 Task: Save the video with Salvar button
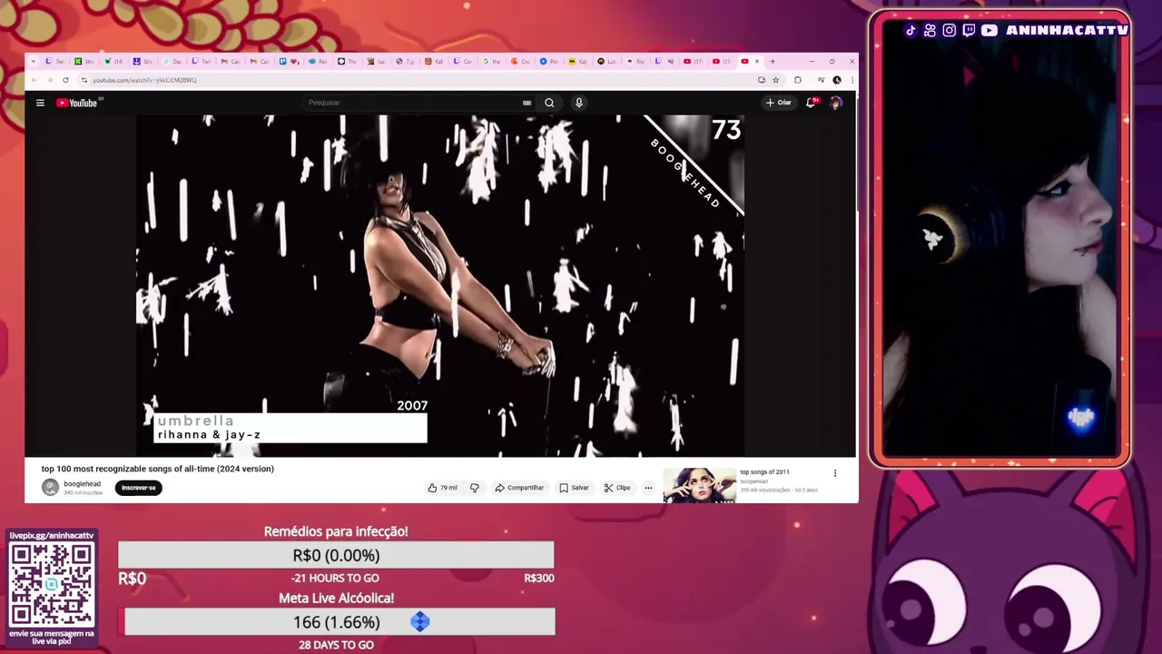coord(574,488)
